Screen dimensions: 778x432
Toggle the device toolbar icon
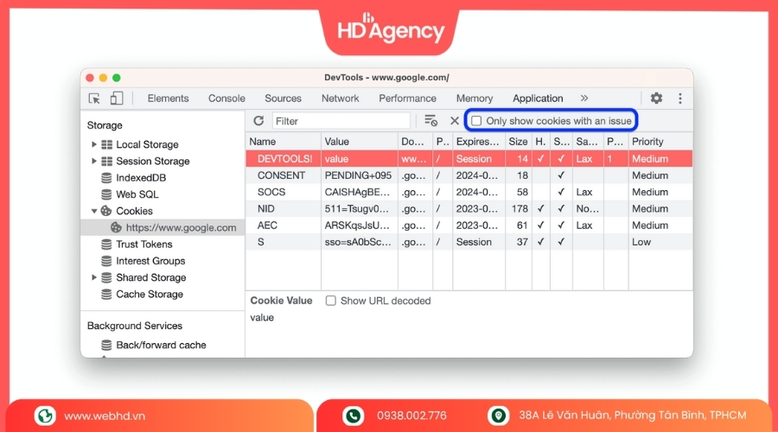pos(117,98)
